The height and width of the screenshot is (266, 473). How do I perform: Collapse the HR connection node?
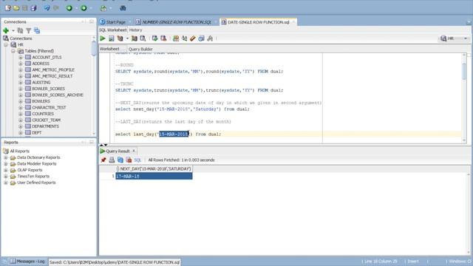click(x=6, y=44)
